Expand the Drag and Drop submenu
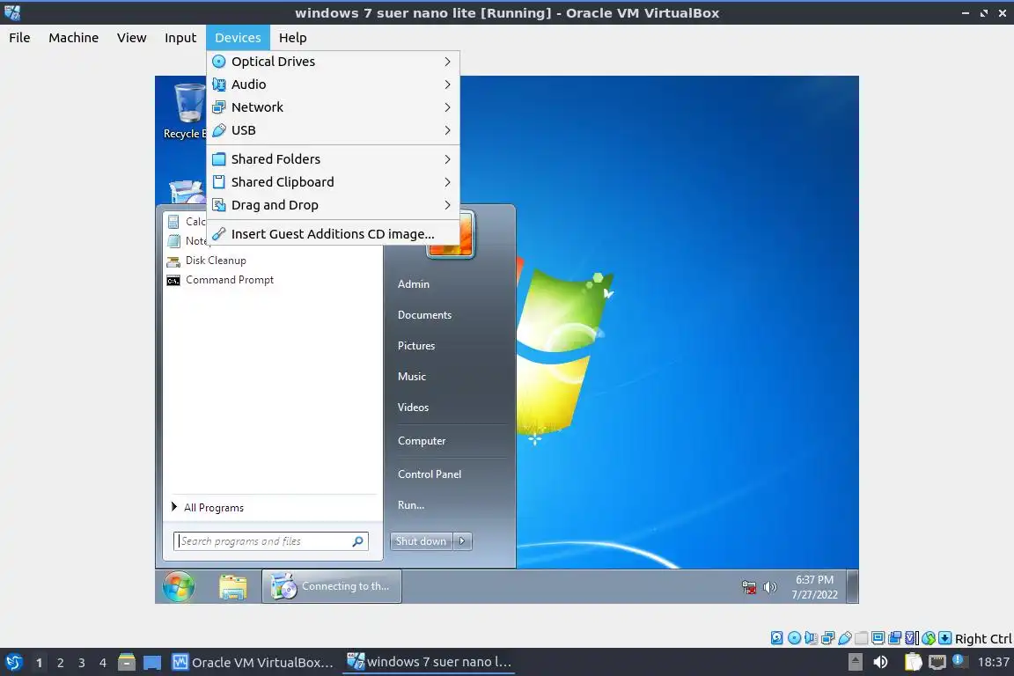This screenshot has width=1014, height=676. 333,205
